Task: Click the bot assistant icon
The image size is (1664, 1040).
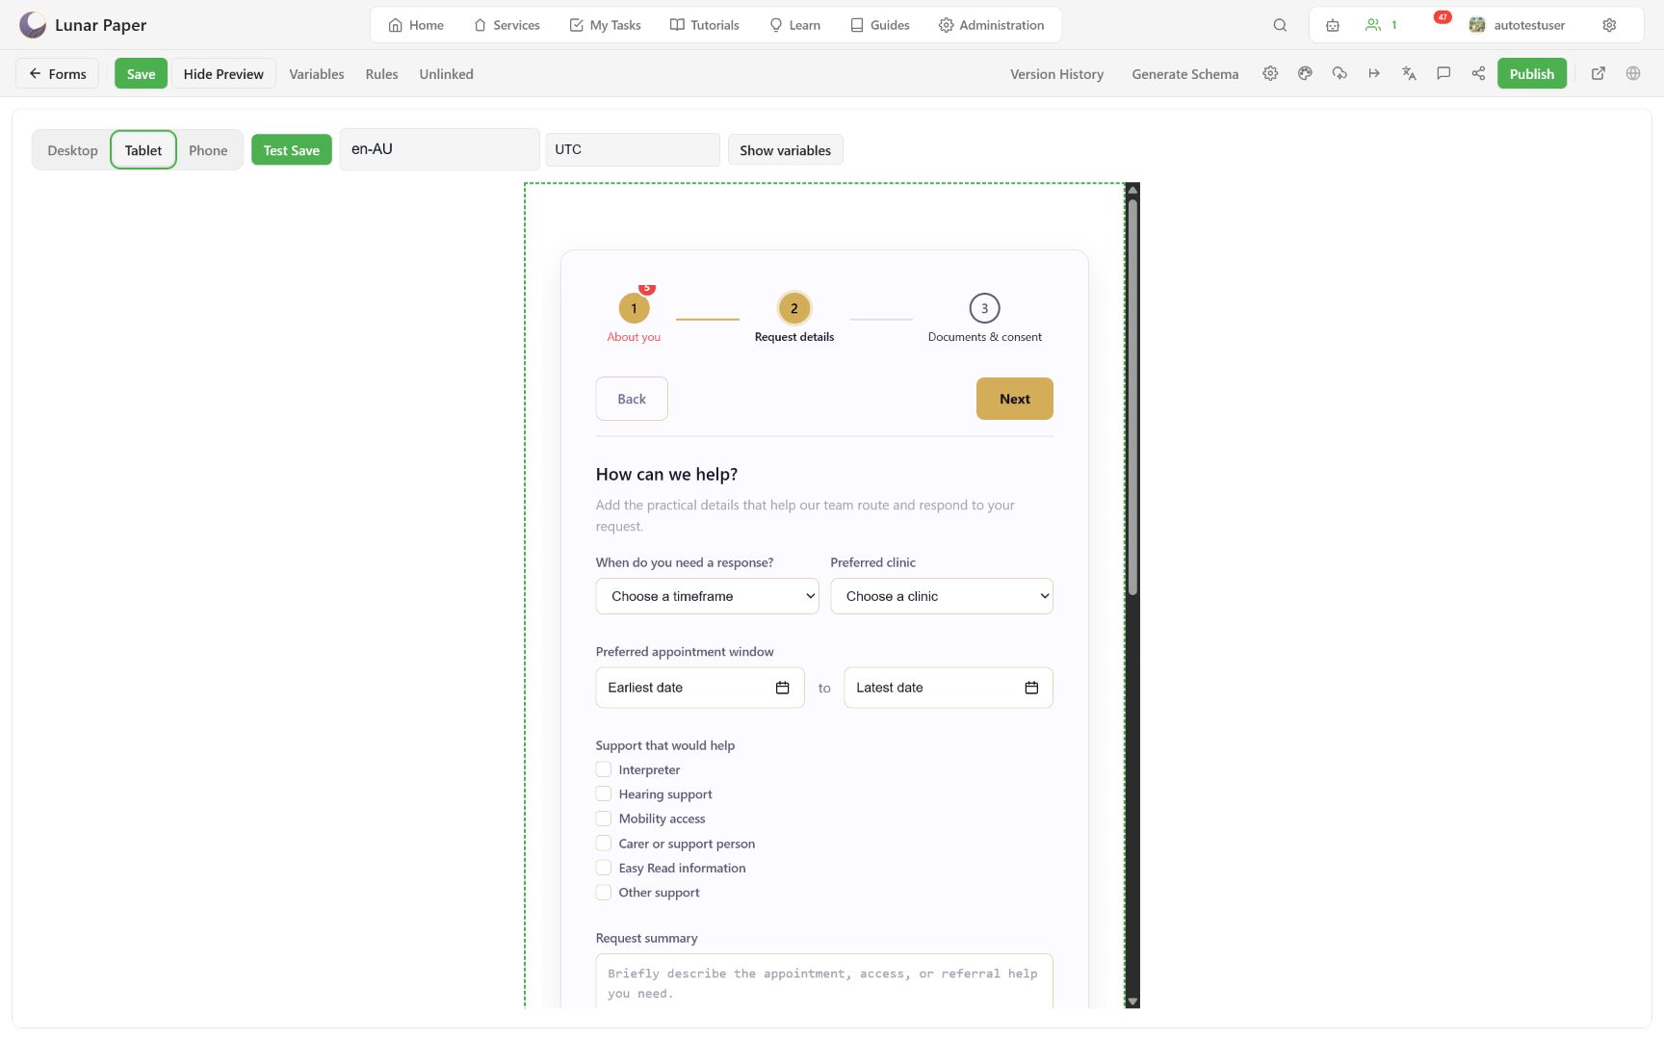Action: (1333, 25)
